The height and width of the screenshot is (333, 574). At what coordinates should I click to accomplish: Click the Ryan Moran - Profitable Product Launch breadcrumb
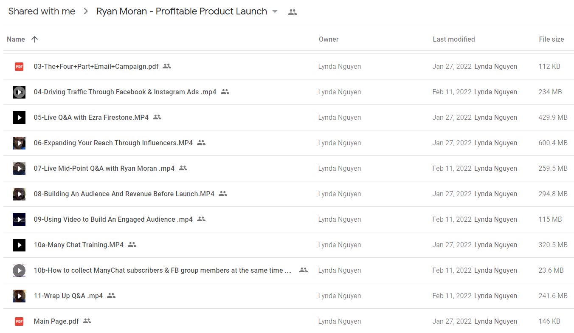(182, 11)
